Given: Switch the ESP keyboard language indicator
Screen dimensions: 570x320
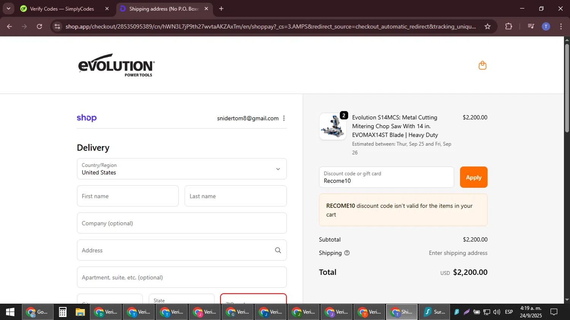Looking at the screenshot, I should point(509,312).
